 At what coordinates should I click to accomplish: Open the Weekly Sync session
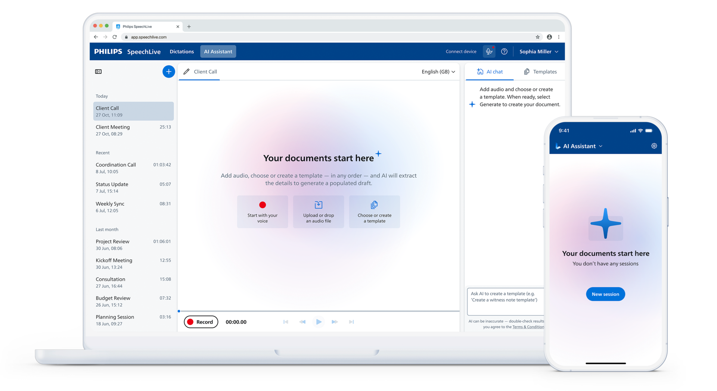pos(133,207)
